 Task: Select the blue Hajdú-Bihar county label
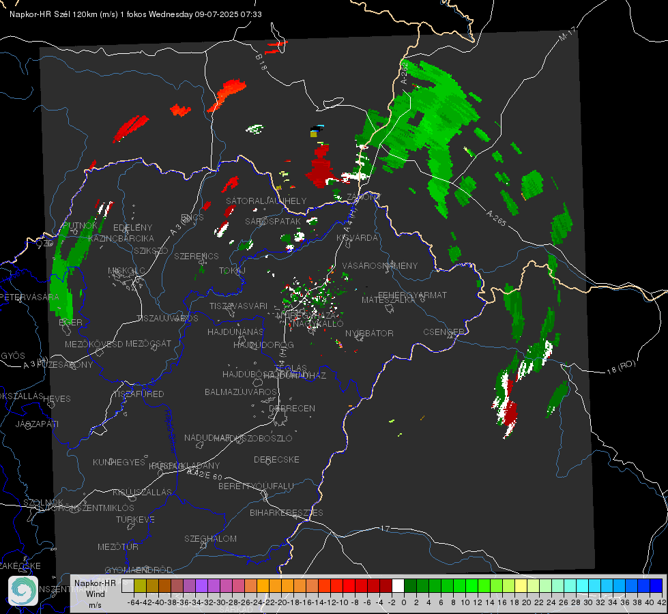[x=171, y=431]
